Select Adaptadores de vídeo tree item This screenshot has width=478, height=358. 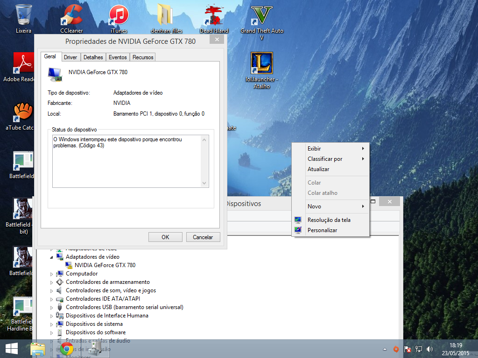click(92, 257)
